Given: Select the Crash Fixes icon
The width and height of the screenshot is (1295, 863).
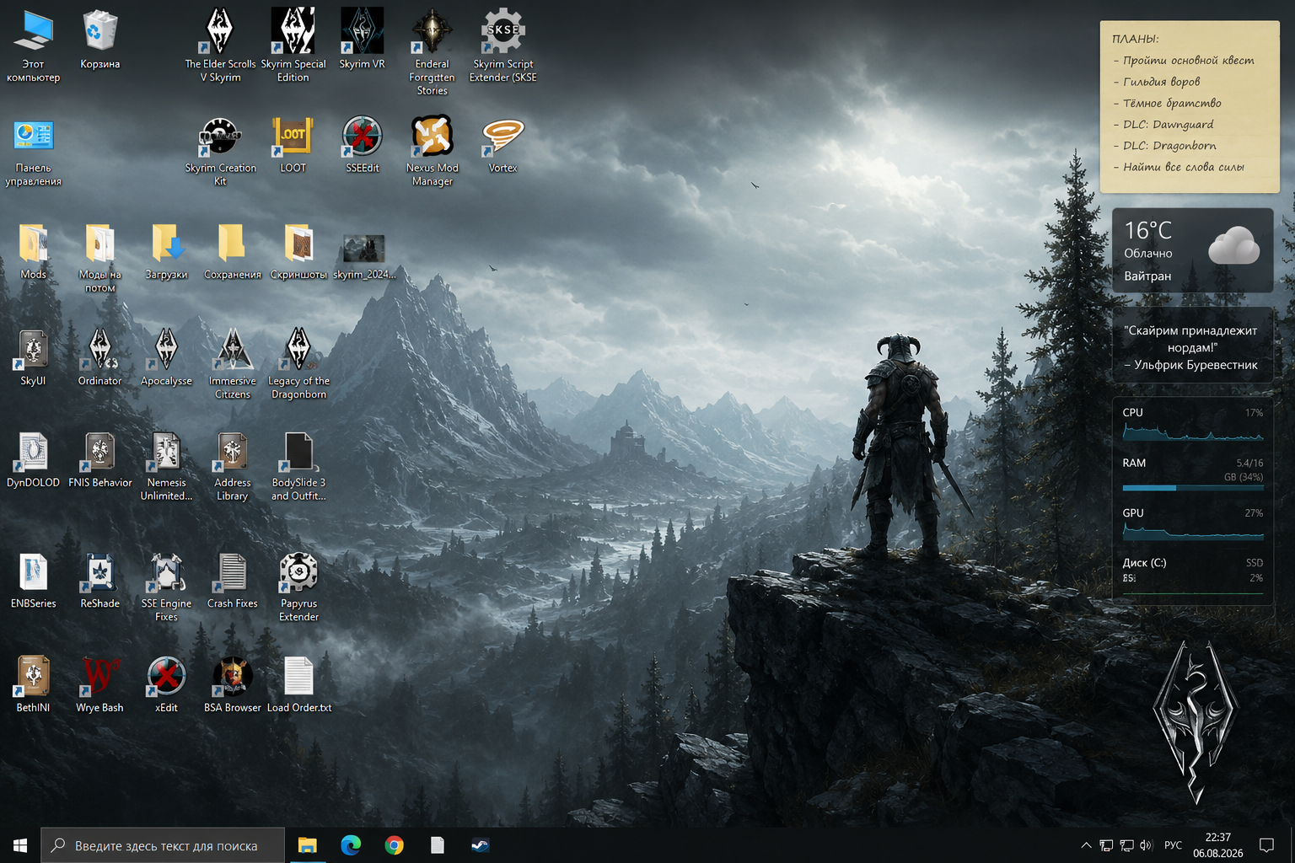Looking at the screenshot, I should tap(233, 580).
